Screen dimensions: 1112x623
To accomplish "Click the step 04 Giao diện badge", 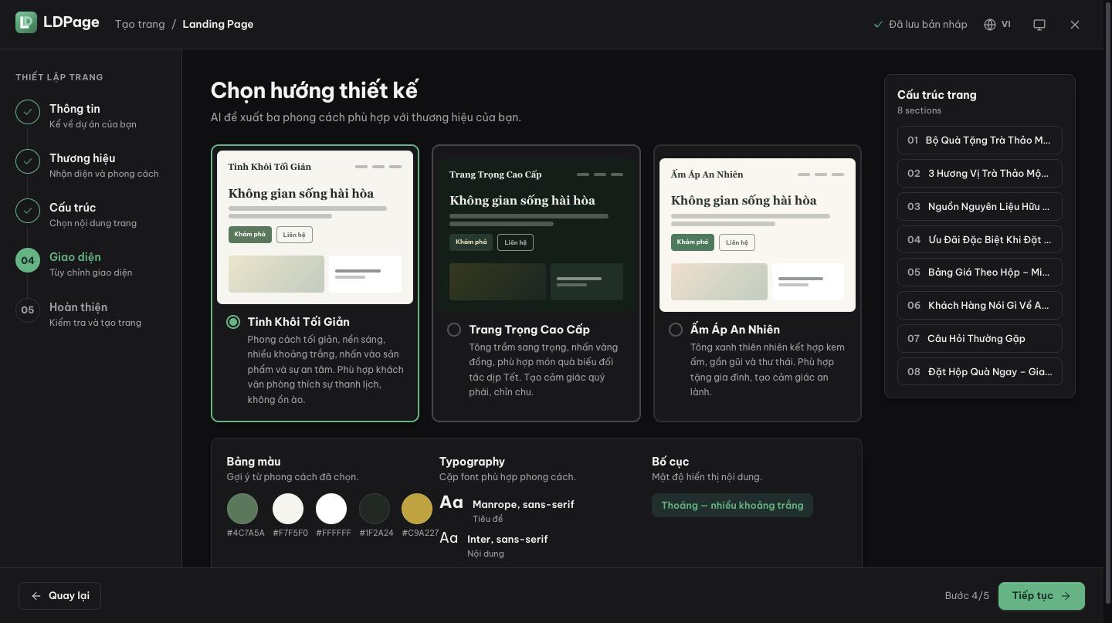I will (28, 260).
